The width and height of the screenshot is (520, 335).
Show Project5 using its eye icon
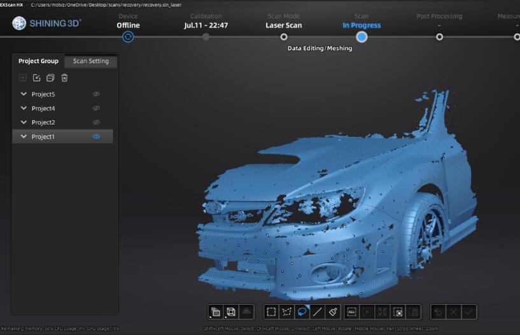[x=97, y=94]
